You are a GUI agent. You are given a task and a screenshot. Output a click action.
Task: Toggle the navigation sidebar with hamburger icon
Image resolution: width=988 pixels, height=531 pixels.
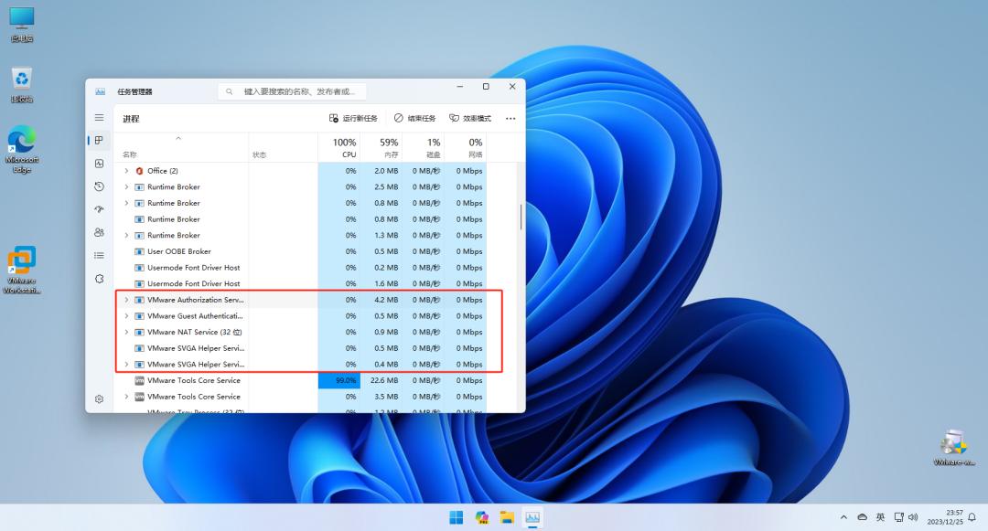point(99,117)
